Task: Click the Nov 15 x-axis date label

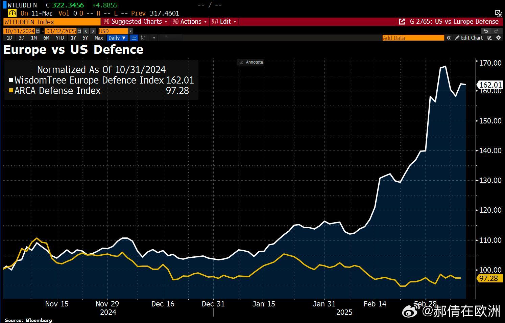Action: 57,304
